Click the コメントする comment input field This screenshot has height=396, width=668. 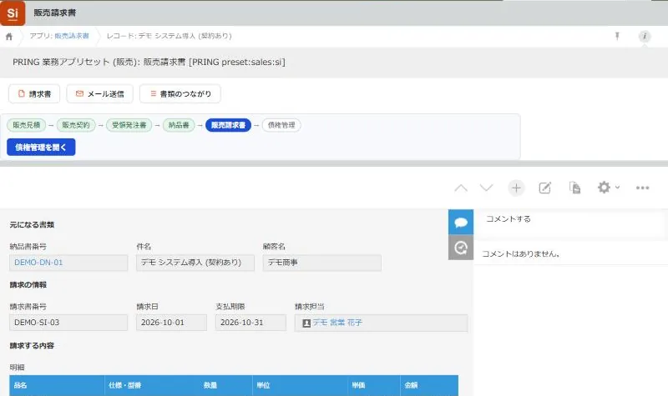click(x=570, y=223)
